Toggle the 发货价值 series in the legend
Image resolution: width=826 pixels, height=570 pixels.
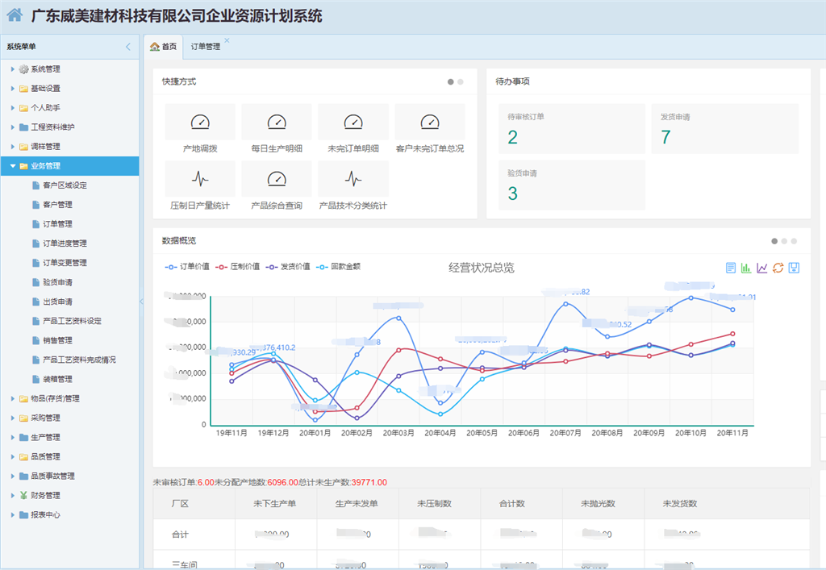tap(288, 267)
